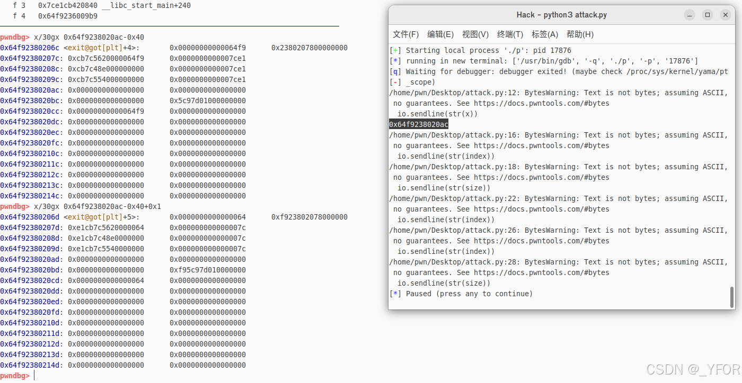This screenshot has height=383, width=742.
Task: Open the 视图(V) menu
Action: click(475, 34)
